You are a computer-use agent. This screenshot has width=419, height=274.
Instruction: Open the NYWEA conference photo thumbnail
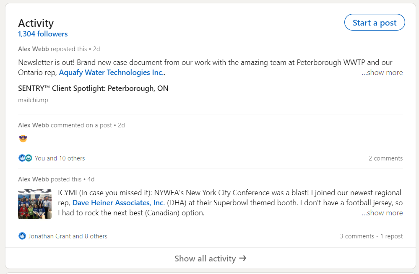(x=35, y=204)
